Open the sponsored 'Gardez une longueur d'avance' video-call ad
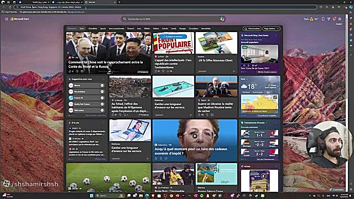Screen dimensions: 354x199 (x=130, y=140)
